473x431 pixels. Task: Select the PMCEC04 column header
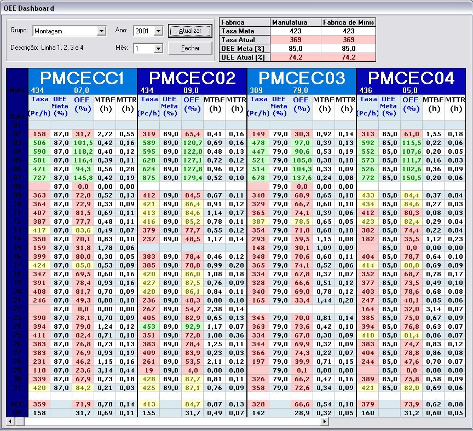tap(411, 78)
